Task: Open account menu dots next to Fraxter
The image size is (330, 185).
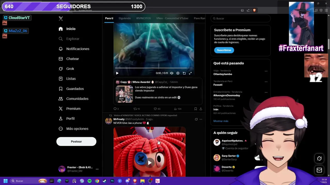Action: point(97,169)
